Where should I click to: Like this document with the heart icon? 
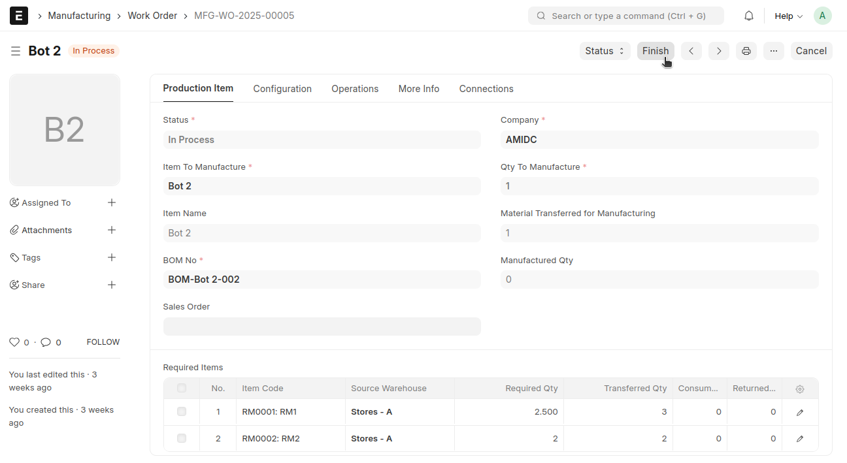click(14, 342)
